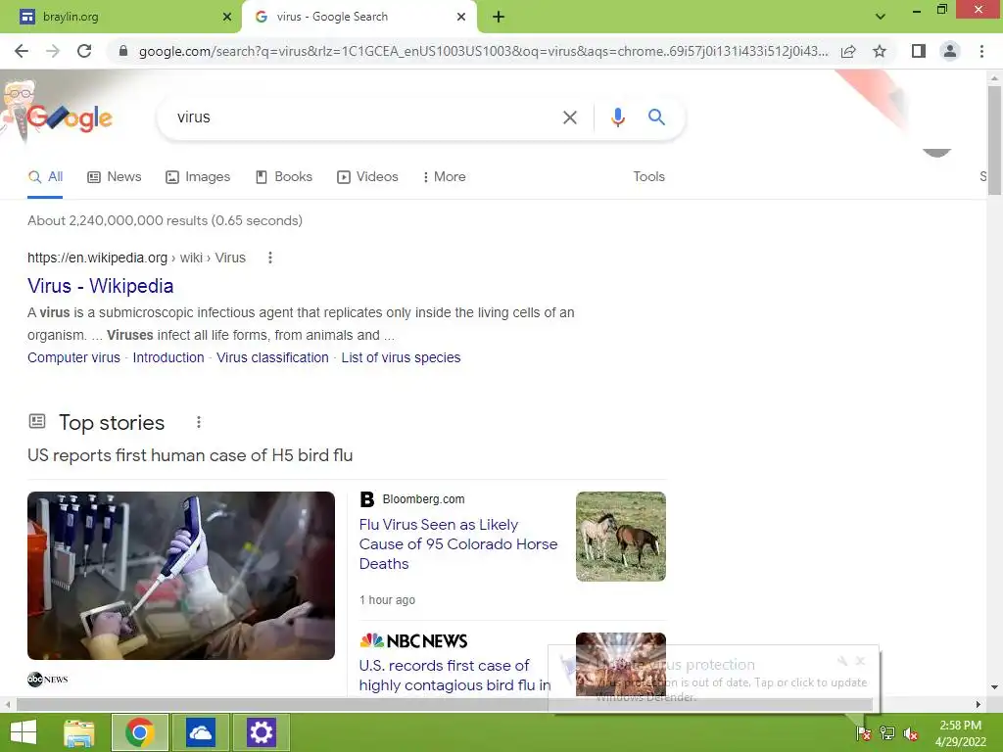Focus the virus search field
The height and width of the screenshot is (752, 1003).
pos(364,117)
